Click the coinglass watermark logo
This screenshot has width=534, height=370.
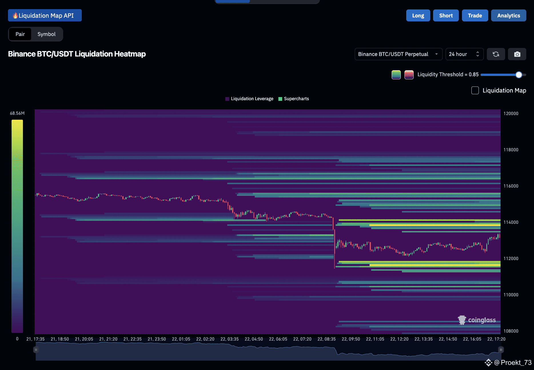click(x=477, y=320)
